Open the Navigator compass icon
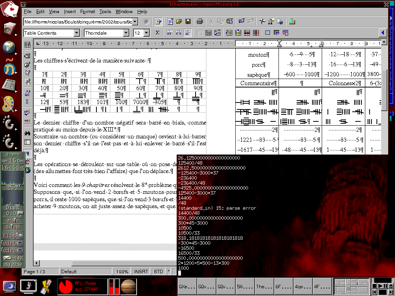The width and height of the screenshot is (395, 296). click(262, 22)
